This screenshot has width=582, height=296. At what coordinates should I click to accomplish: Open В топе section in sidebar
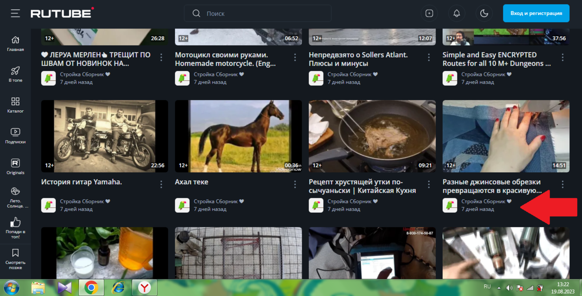(x=16, y=74)
